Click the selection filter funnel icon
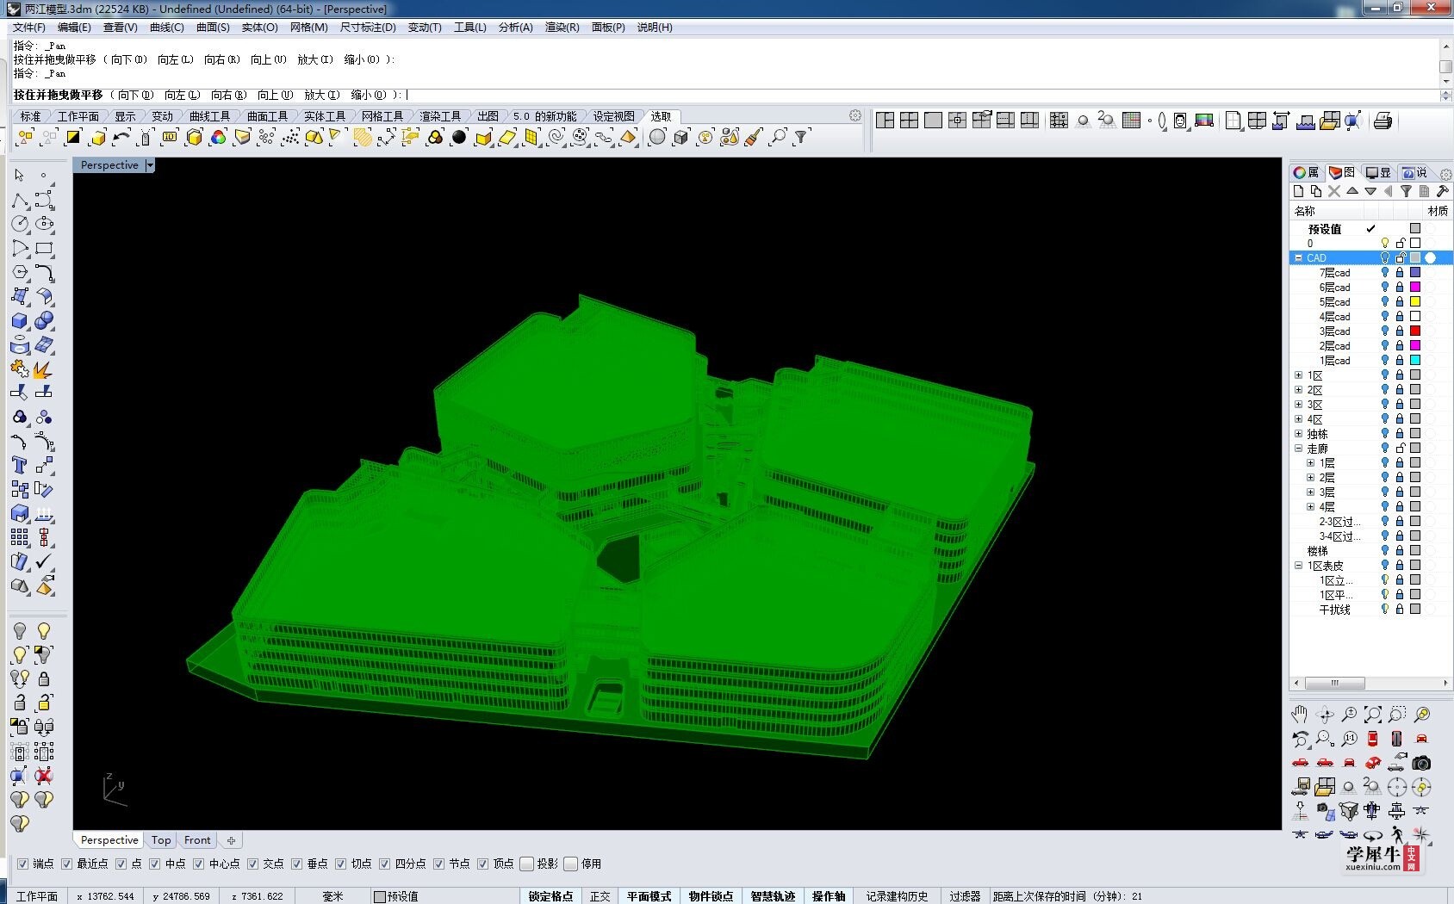1454x904 pixels. 802,137
